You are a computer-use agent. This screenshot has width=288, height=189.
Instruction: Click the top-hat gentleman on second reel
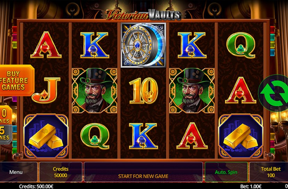pyautogui.click(x=94, y=90)
